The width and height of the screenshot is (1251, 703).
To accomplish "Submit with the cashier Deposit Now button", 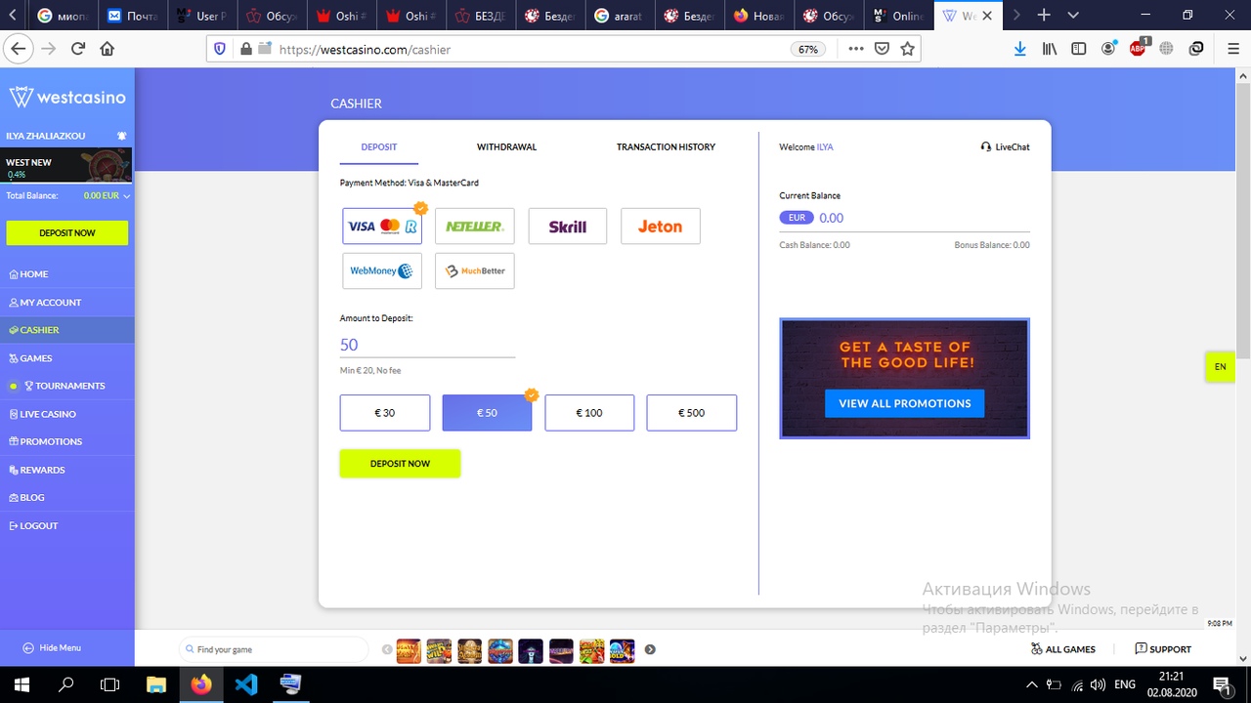I will point(400,464).
